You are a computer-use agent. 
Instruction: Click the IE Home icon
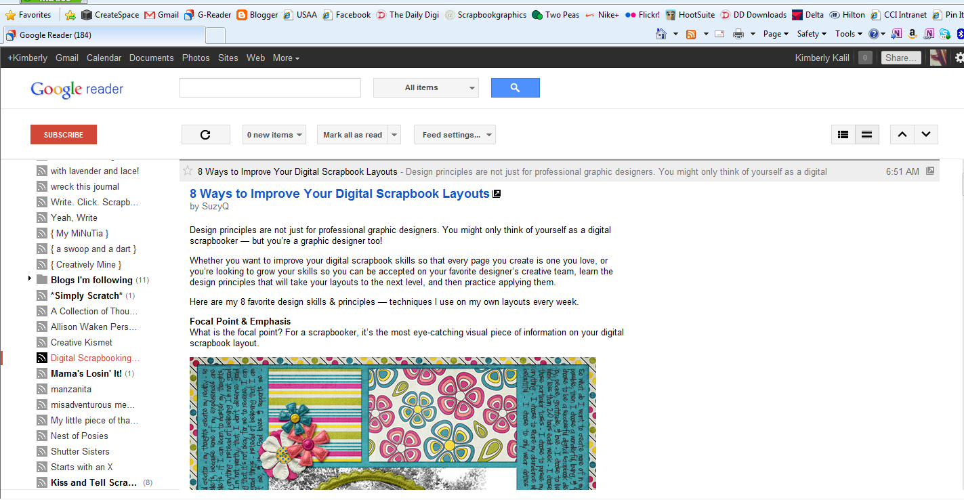click(x=661, y=34)
